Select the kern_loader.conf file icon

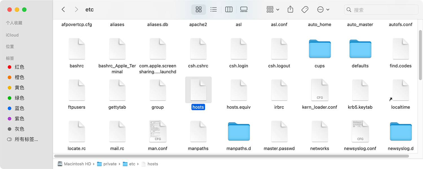click(x=320, y=90)
